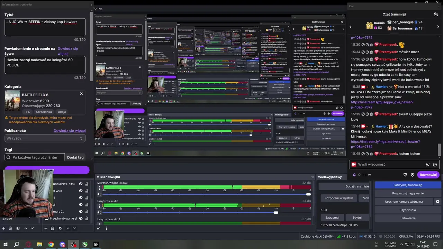Add a new scene with the plus icon
The image size is (443, 249).
(4, 228)
